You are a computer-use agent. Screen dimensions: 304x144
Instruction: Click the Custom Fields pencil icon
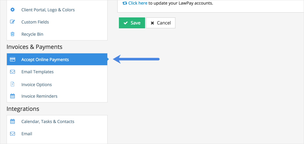[13, 22]
